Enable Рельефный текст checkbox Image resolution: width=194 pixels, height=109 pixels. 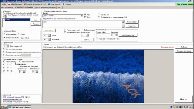click(65, 30)
